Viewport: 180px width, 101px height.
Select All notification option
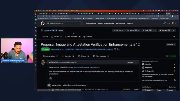coord(159,90)
